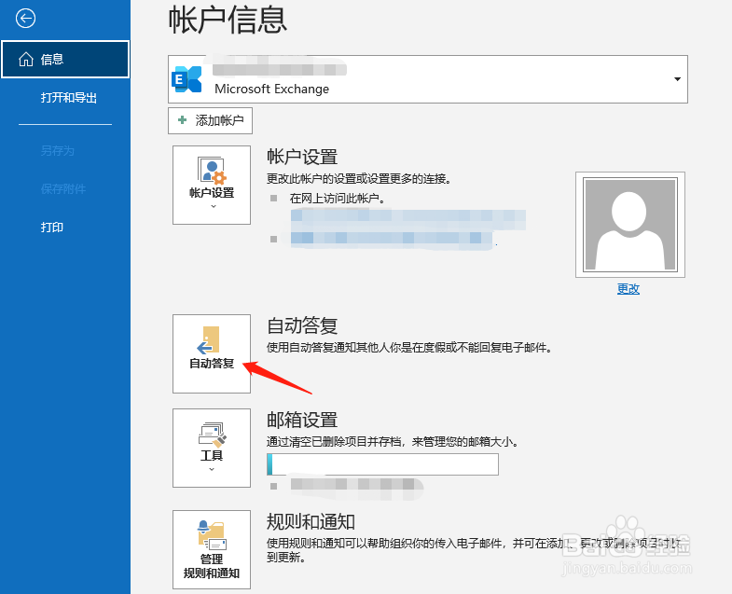The height and width of the screenshot is (594, 732).
Task: Open 管理规则和通知 button
Action: click(212, 549)
